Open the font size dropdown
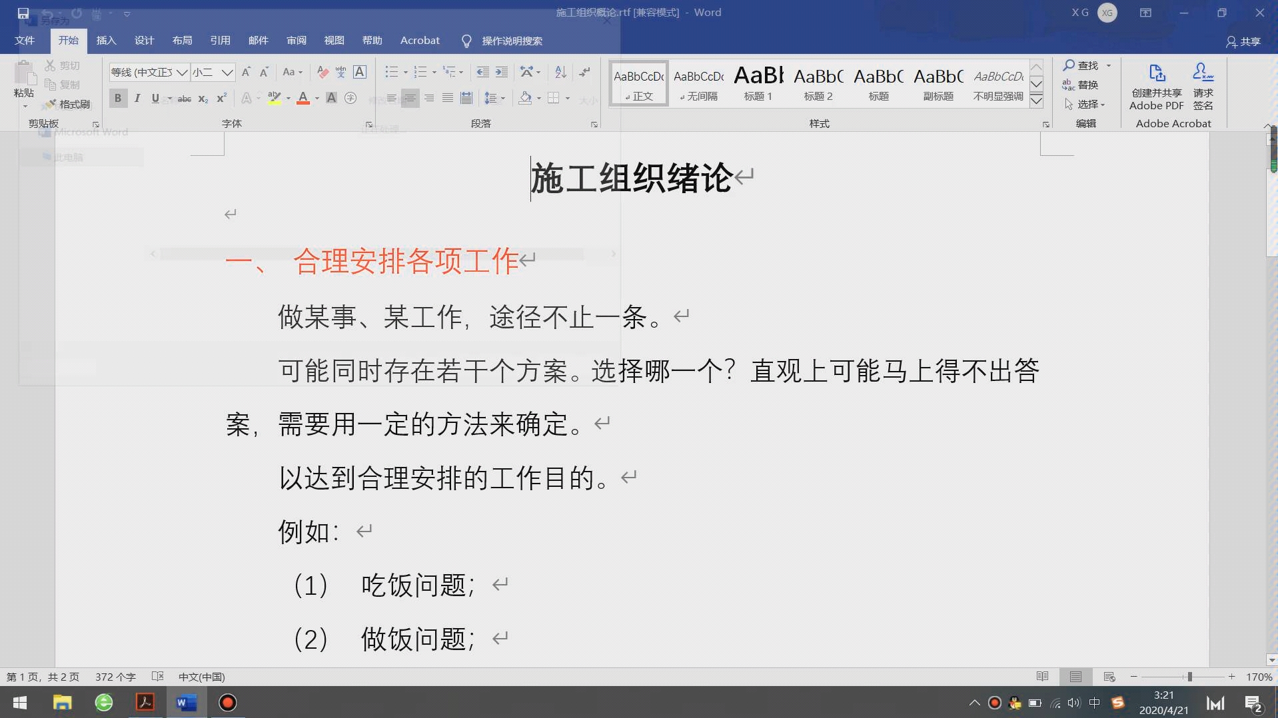The image size is (1278, 718). click(x=227, y=72)
